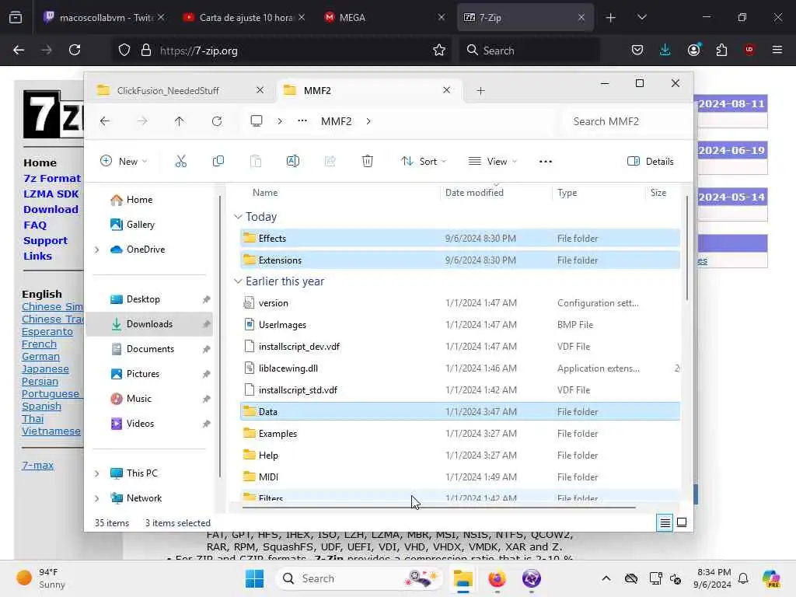
Task: Click the vertical scrollbar in file list
Action: click(687, 248)
